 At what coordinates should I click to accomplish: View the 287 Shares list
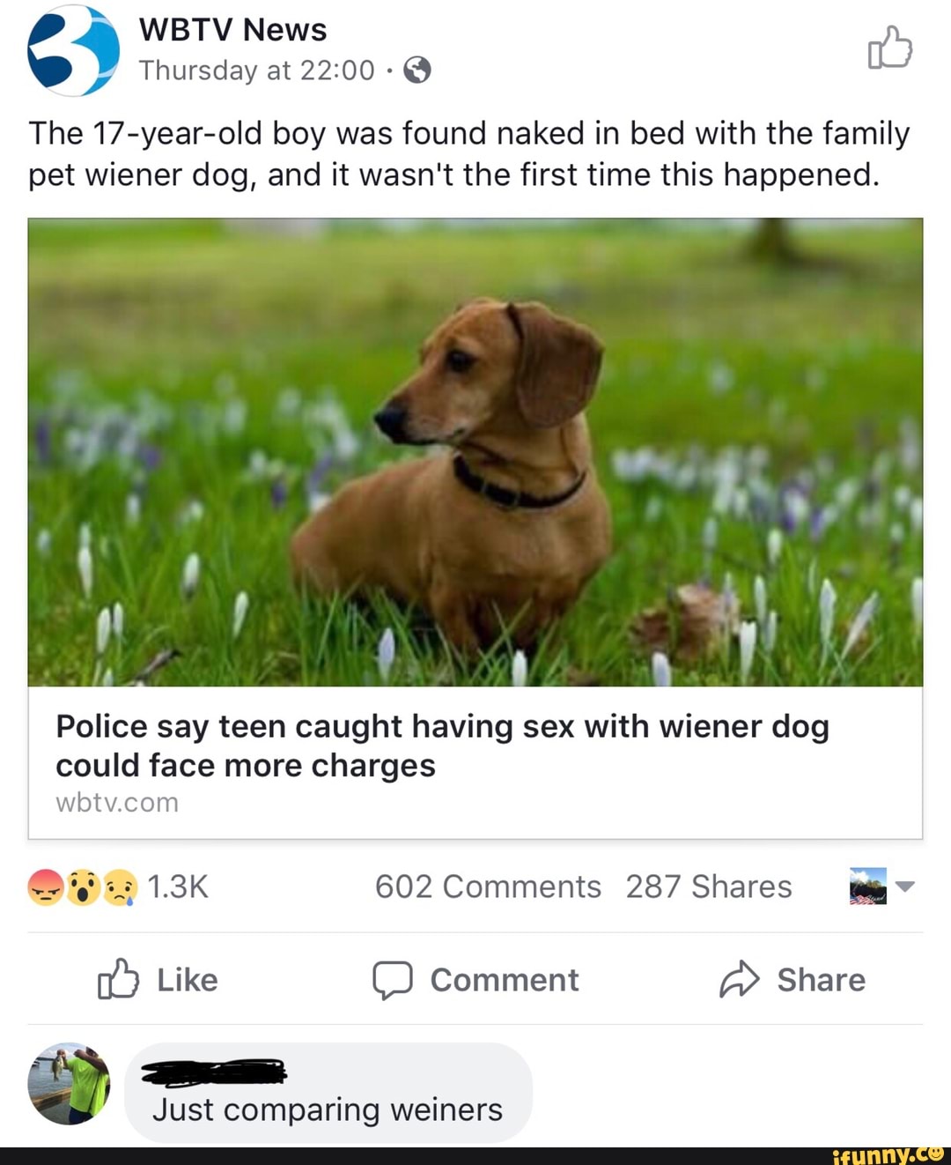pyautogui.click(x=709, y=887)
